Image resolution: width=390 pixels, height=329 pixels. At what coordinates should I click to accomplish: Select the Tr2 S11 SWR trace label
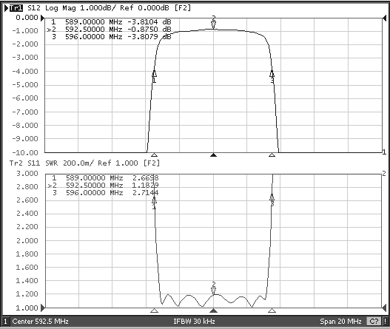tap(84, 163)
